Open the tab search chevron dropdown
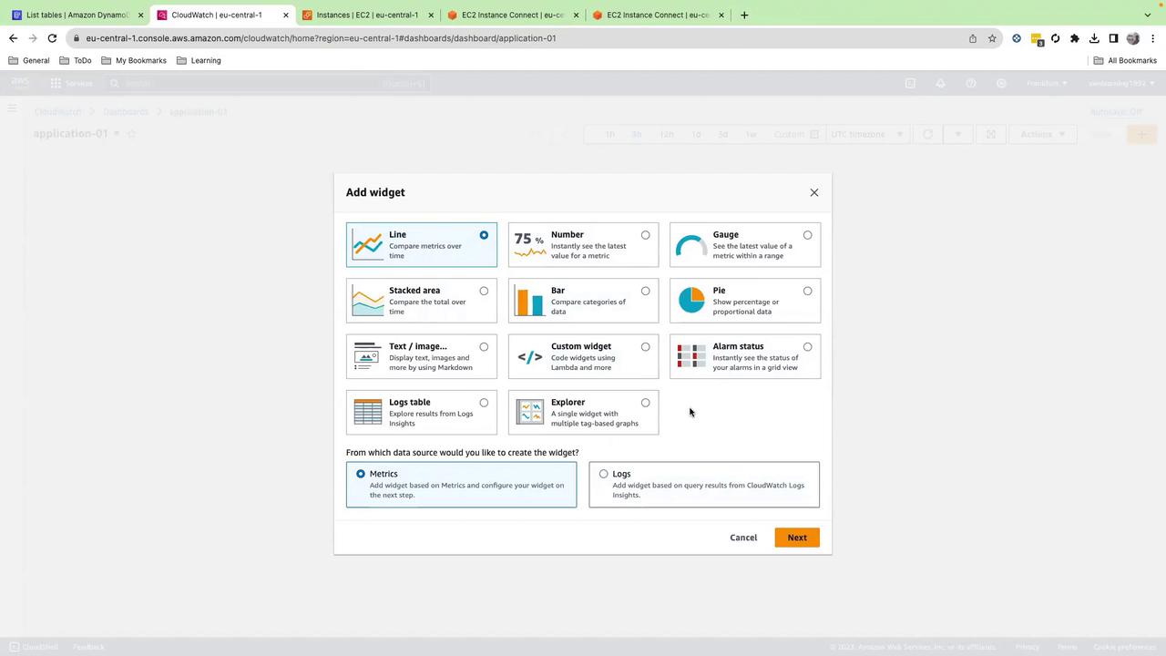This screenshot has height=656, width=1166. pyautogui.click(x=1148, y=15)
